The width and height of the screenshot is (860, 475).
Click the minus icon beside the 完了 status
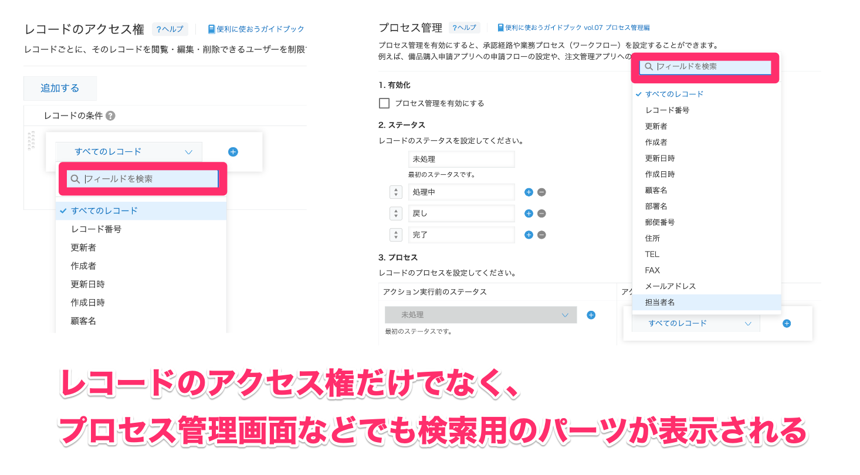point(541,235)
